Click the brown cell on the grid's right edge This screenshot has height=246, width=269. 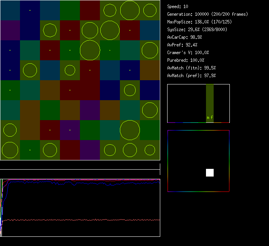point(150,70)
